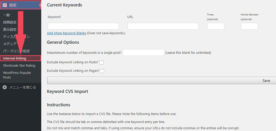The image size is (276, 131).
Task: Click the 設定 settings icon in sidebar
Action: click(5, 5)
